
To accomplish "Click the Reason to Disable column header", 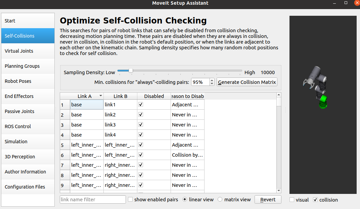I will tap(188, 96).
